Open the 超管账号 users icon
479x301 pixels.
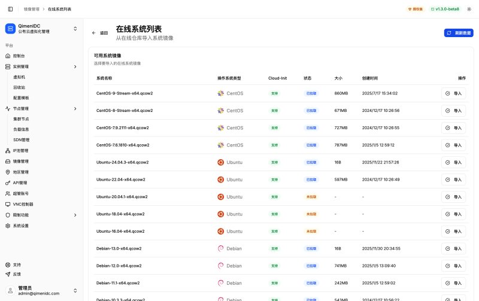coord(8,193)
